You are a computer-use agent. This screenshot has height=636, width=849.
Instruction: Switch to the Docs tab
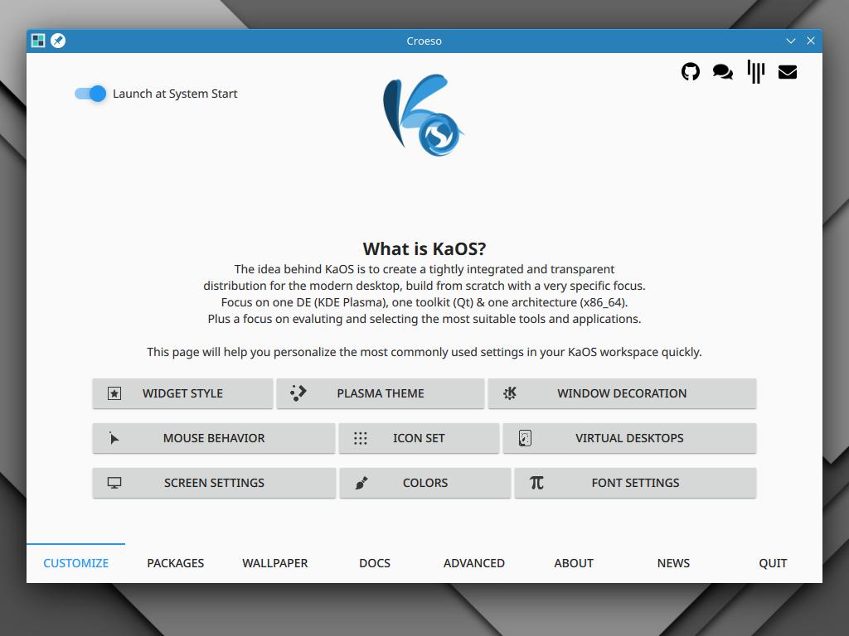click(x=375, y=563)
